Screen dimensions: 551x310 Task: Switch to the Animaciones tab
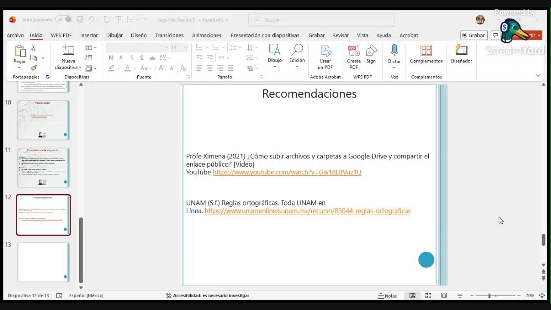(x=207, y=35)
